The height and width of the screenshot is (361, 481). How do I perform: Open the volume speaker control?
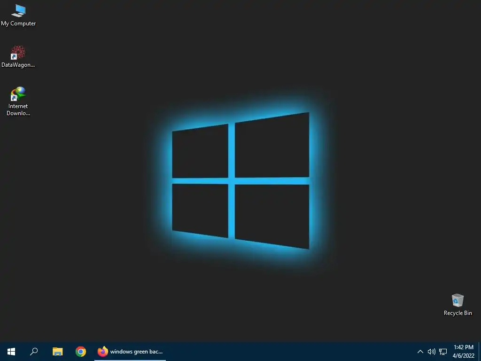(431, 352)
